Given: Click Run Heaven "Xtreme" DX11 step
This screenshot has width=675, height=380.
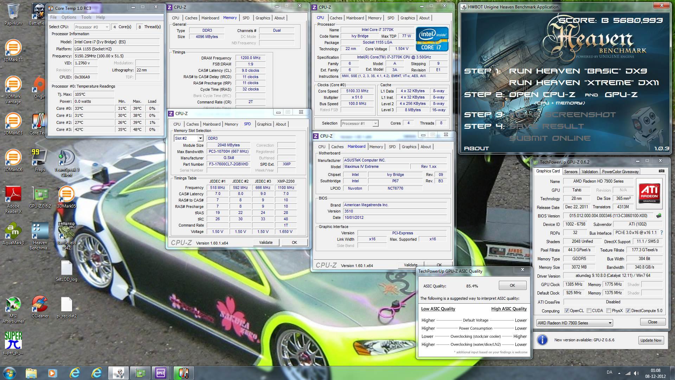Looking at the screenshot, I should (x=584, y=83).
